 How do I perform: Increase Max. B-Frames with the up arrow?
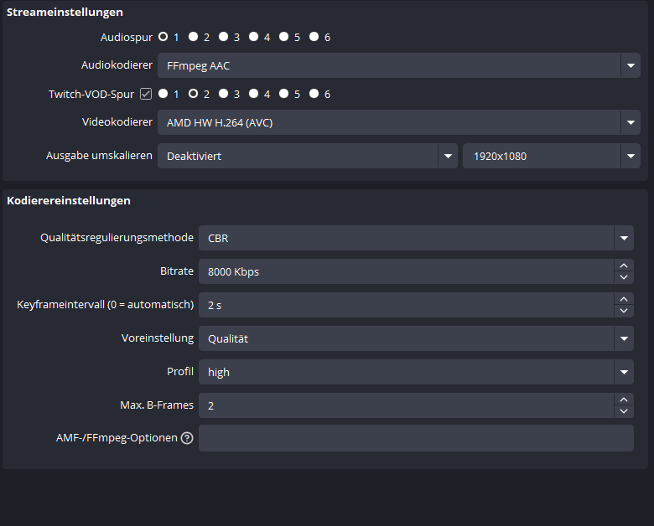click(x=624, y=400)
